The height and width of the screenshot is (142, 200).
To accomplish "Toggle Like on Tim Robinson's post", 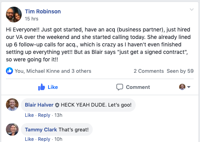I will (48, 87).
